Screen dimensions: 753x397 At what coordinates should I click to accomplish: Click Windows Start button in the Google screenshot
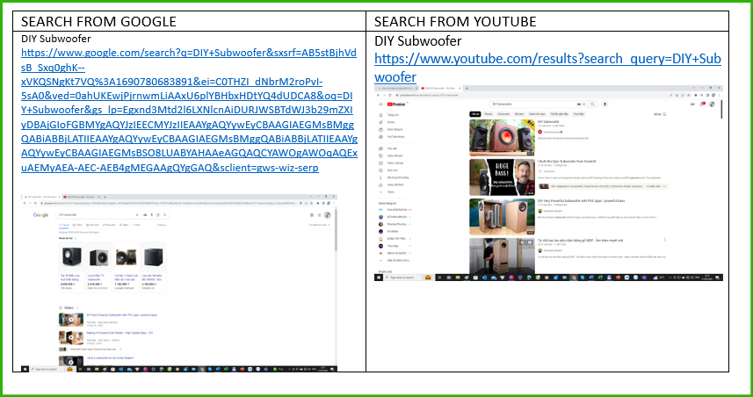click(25, 369)
